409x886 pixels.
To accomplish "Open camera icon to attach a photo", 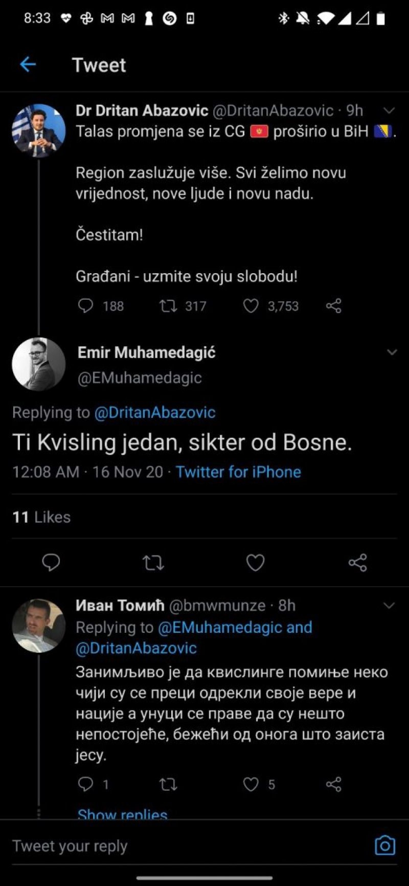I will (385, 846).
